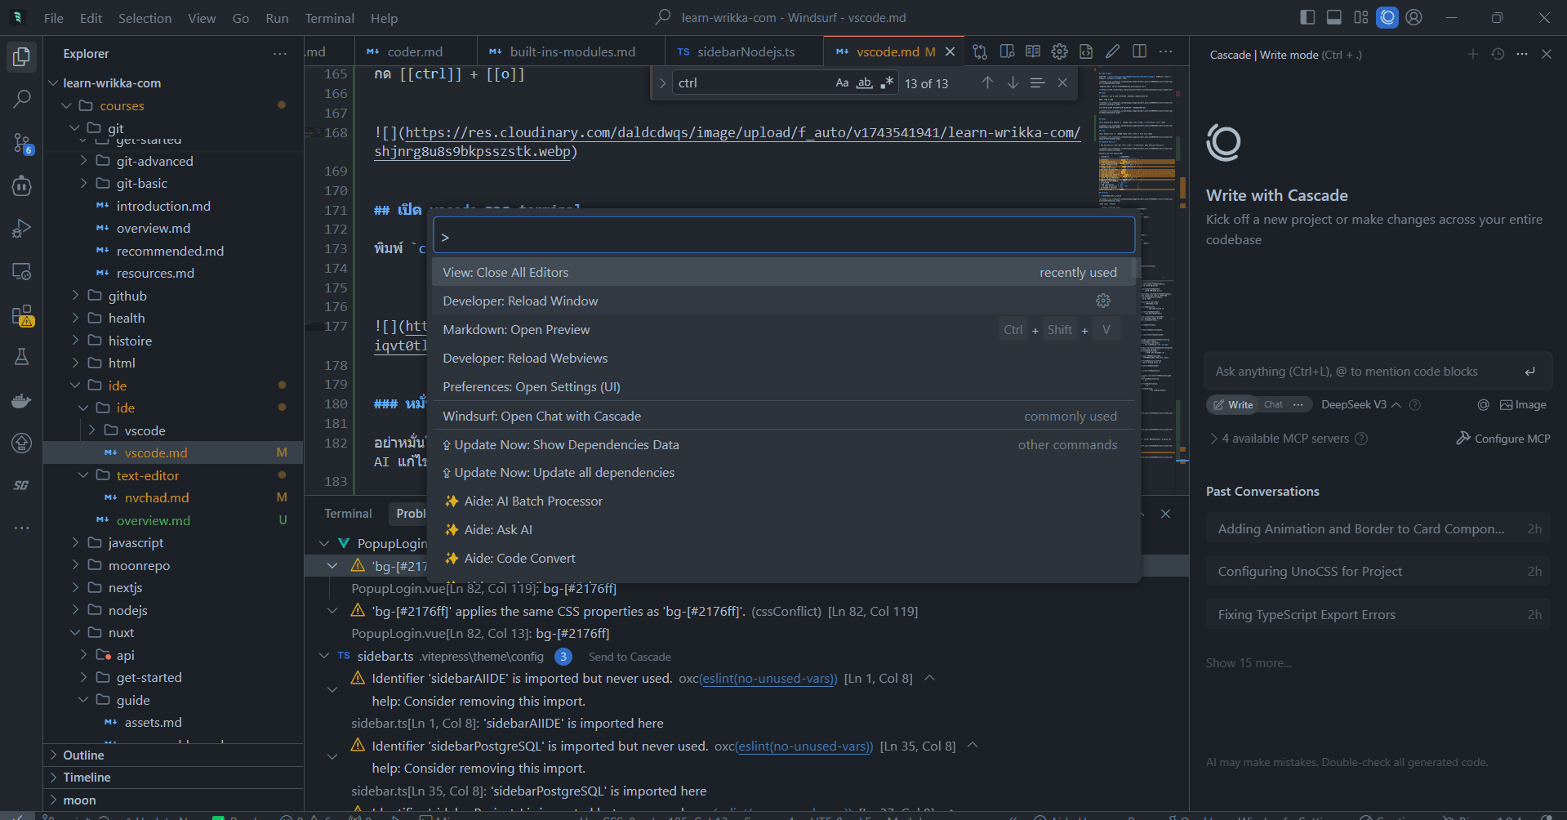Open Source Control view with badge 6
Image resolution: width=1567 pixels, height=820 pixels.
pyautogui.click(x=22, y=143)
